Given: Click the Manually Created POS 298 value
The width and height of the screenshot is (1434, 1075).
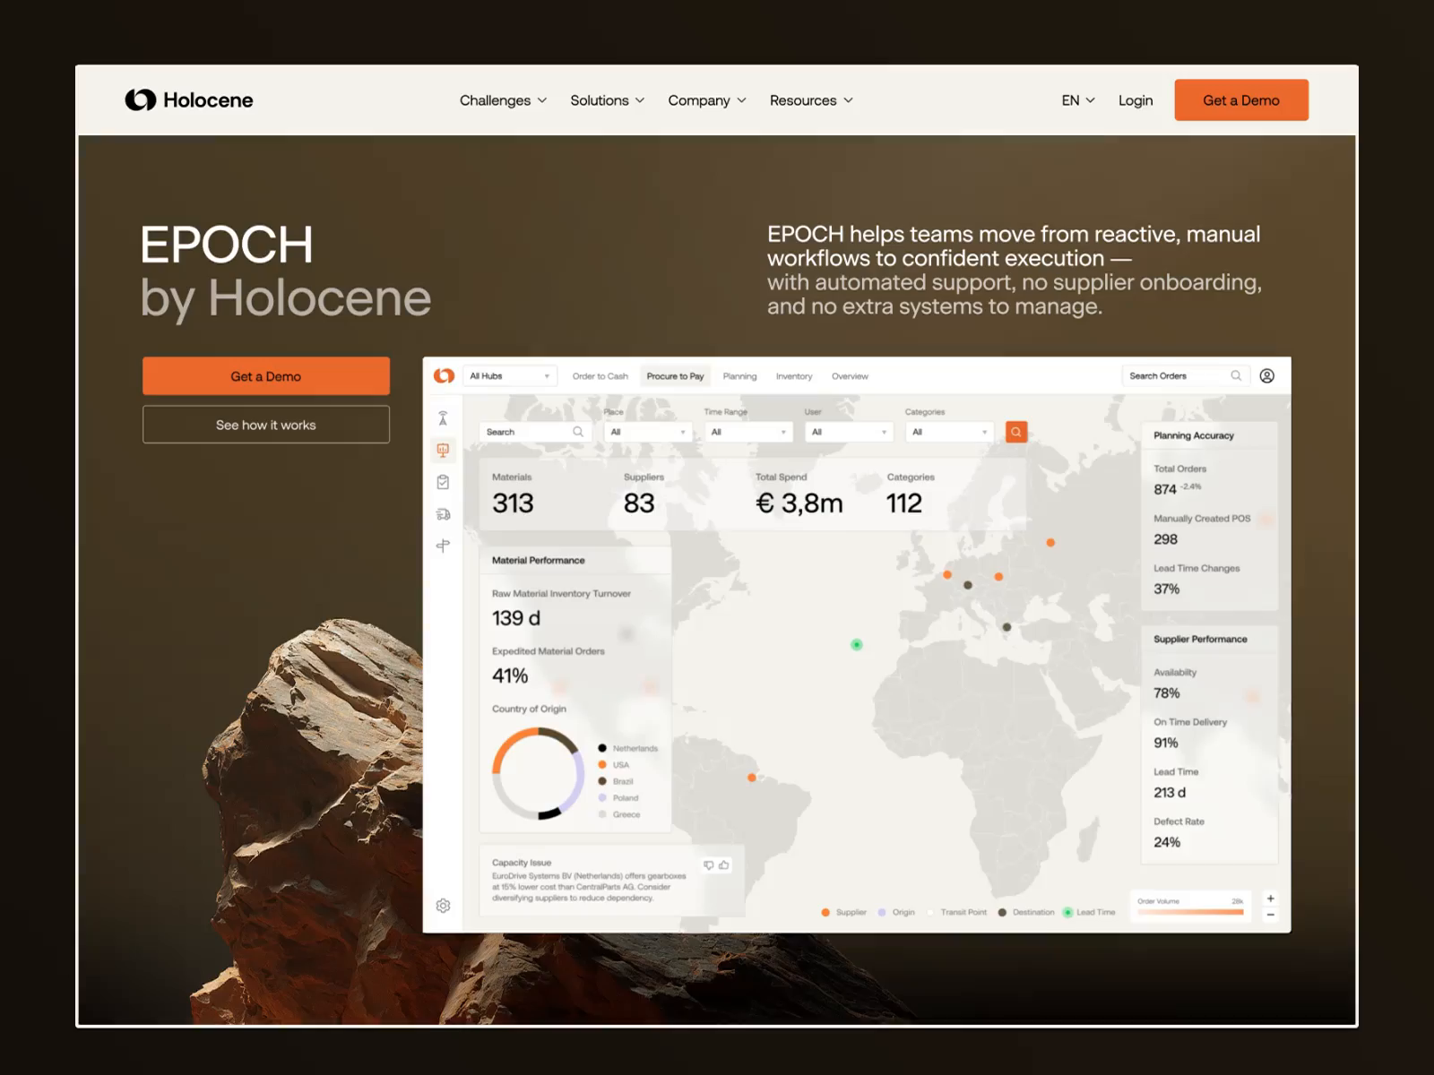Looking at the screenshot, I should pos(1166,539).
